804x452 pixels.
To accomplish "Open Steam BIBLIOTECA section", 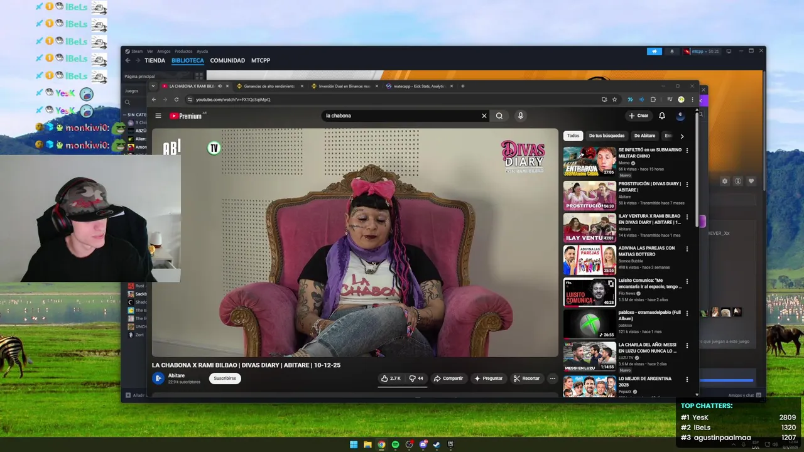I will point(188,61).
